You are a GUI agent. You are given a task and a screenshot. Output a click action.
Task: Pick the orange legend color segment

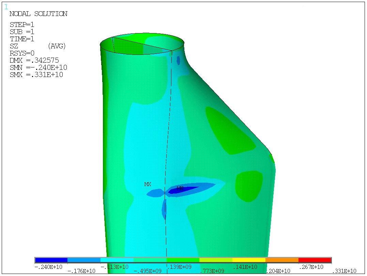pos(282,260)
